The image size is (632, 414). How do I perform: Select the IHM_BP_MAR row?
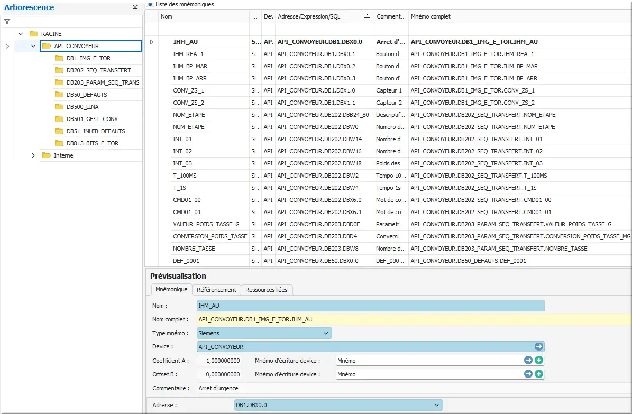388,66
